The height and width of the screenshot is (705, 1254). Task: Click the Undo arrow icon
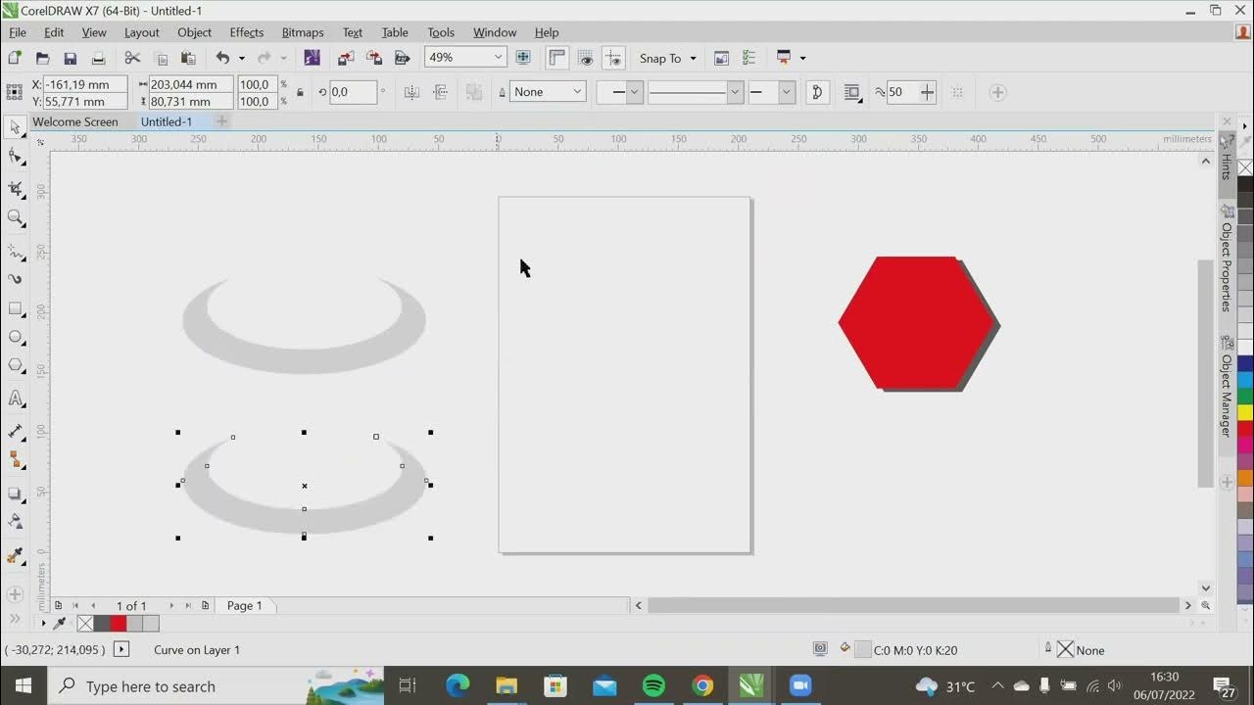(x=222, y=58)
